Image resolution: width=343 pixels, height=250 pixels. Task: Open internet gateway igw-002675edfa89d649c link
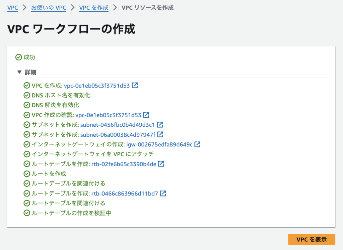159,144
